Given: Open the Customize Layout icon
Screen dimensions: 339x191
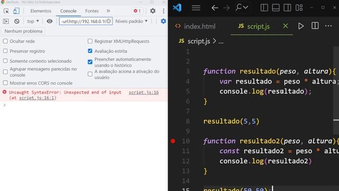Looking at the screenshot, I should 299,7.
